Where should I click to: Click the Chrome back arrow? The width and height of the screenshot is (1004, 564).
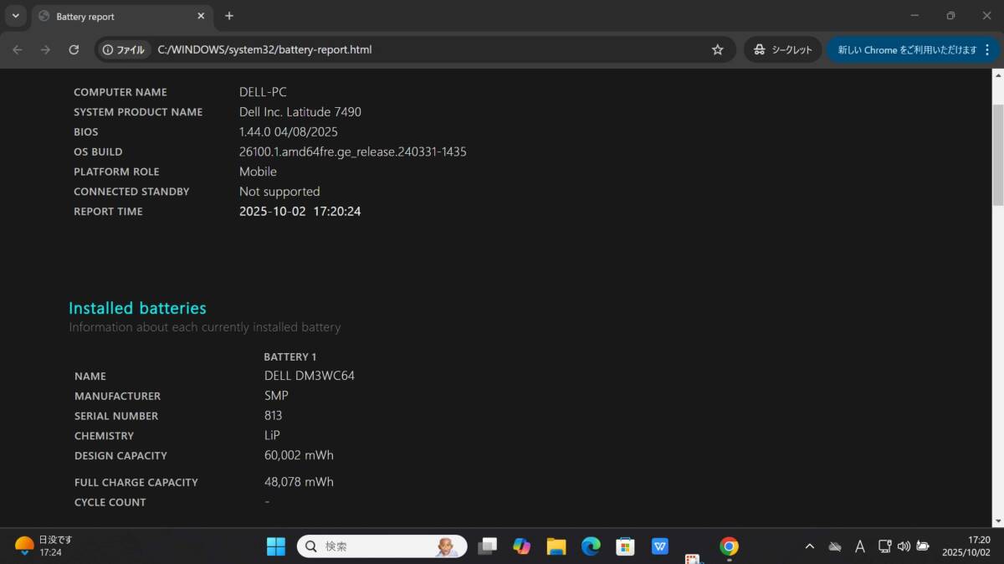click(18, 49)
